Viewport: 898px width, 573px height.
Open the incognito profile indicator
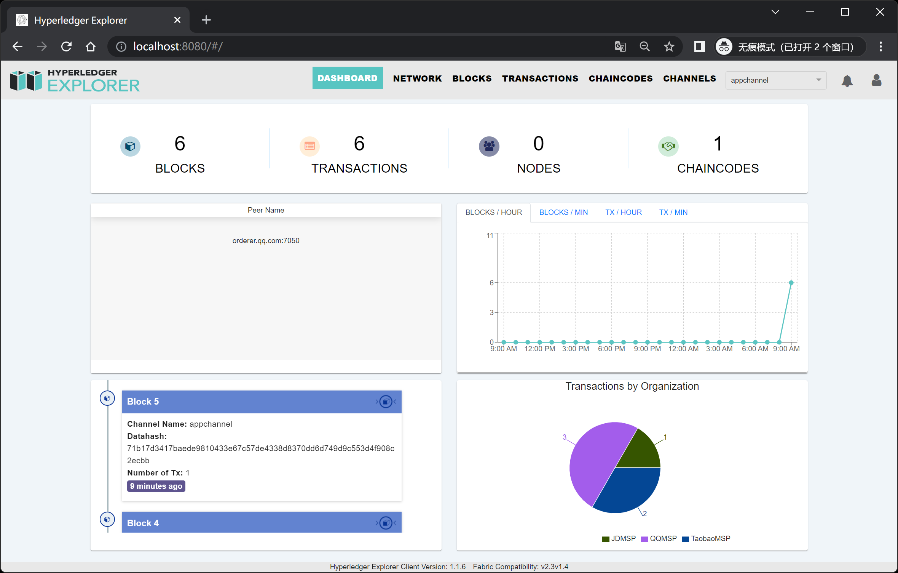pos(790,46)
